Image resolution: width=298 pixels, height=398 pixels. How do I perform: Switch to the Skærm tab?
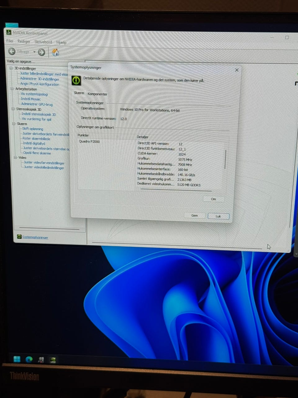(x=79, y=93)
